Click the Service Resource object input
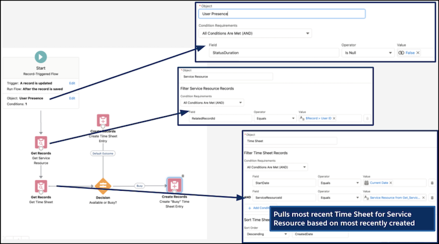Image resolution: width=439 pixels, height=244 pixels. (227, 77)
